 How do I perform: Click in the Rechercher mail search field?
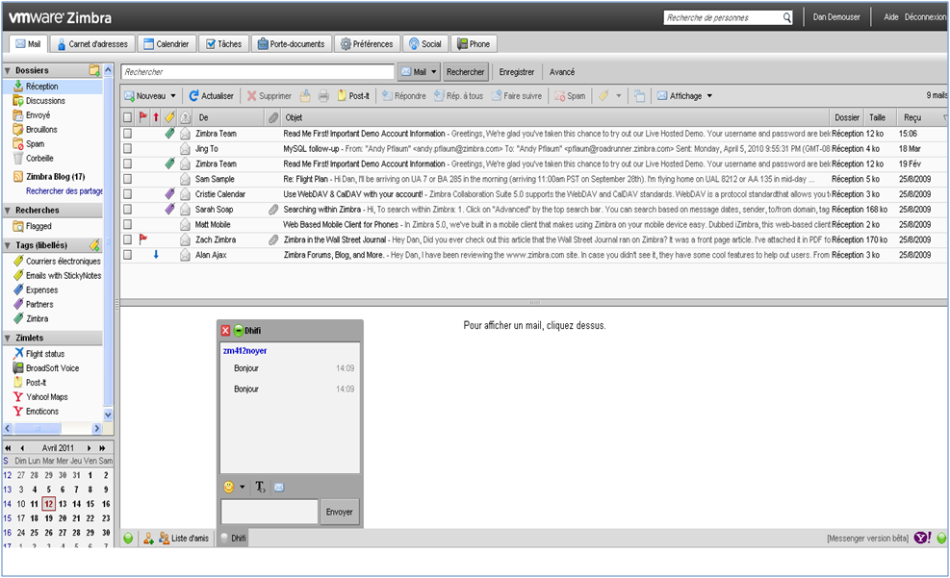click(258, 71)
